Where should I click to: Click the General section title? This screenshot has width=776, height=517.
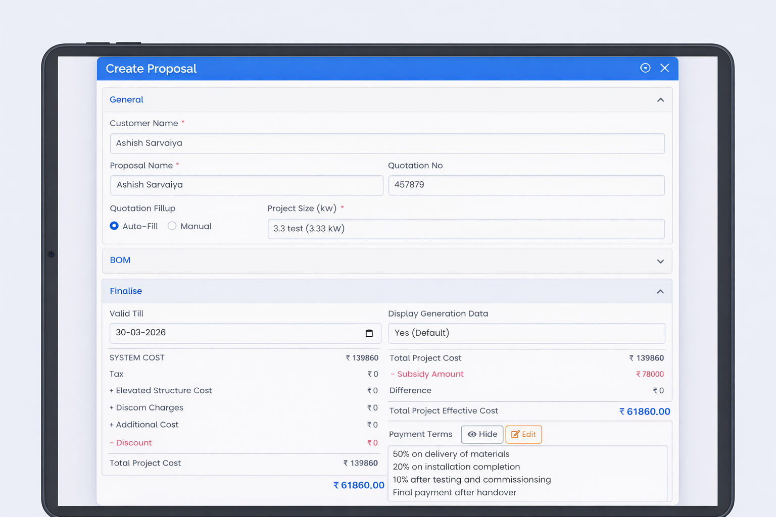pyautogui.click(x=126, y=100)
